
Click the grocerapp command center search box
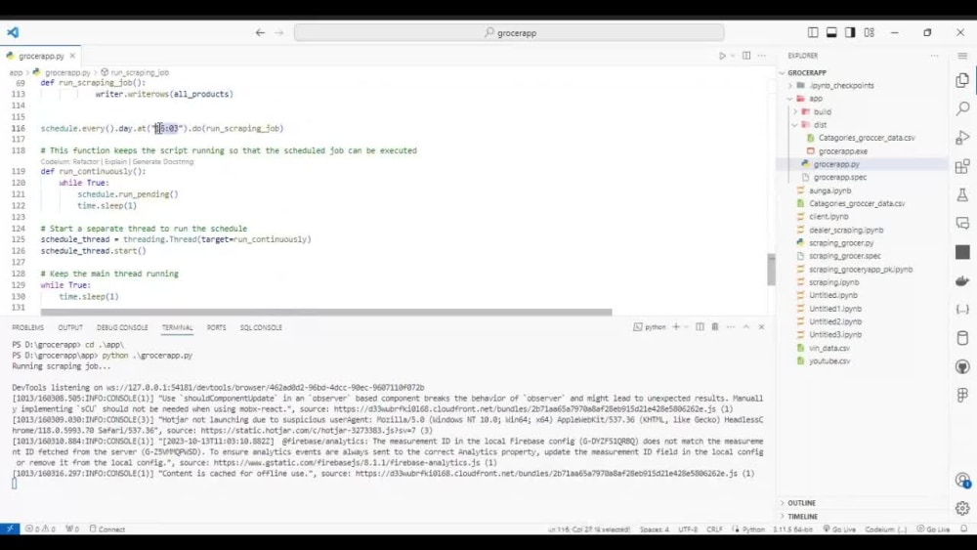click(x=509, y=32)
